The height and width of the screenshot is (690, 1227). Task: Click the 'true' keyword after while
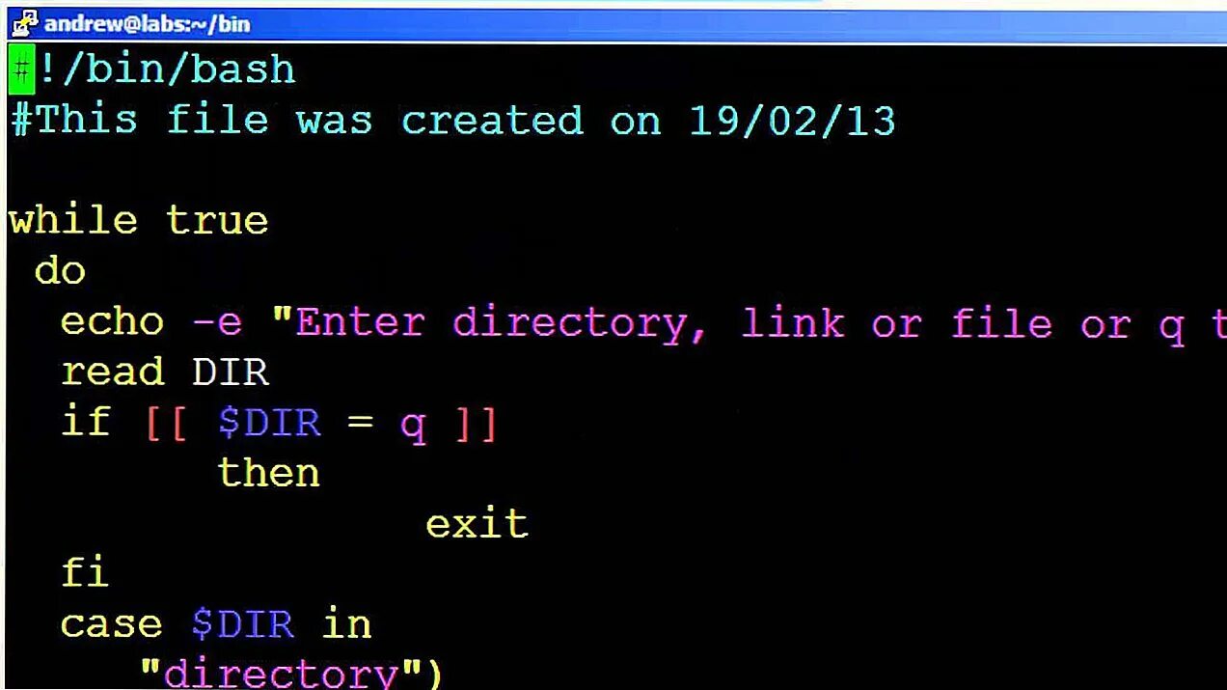coord(217,221)
